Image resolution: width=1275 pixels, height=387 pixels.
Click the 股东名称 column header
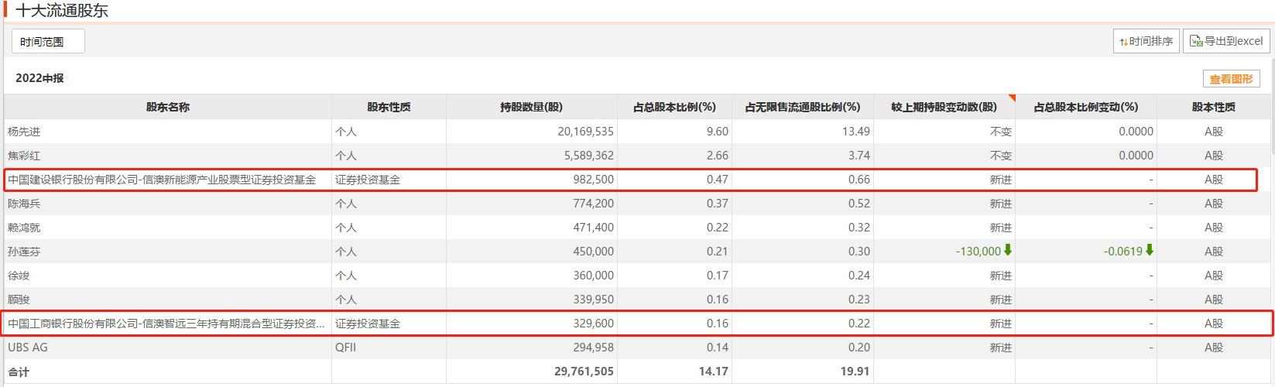click(x=168, y=107)
